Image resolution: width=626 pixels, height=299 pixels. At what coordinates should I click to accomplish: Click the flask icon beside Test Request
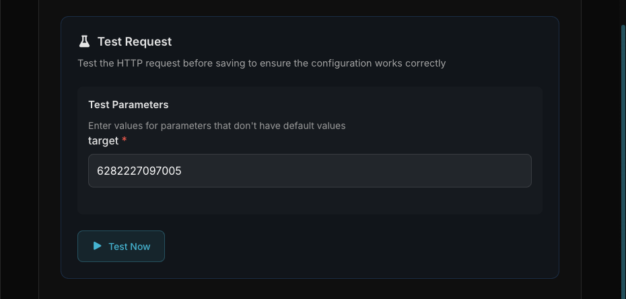point(84,42)
